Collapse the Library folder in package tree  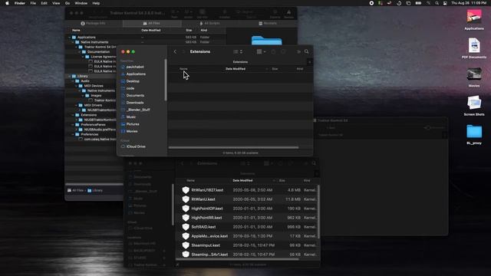tap(70, 76)
